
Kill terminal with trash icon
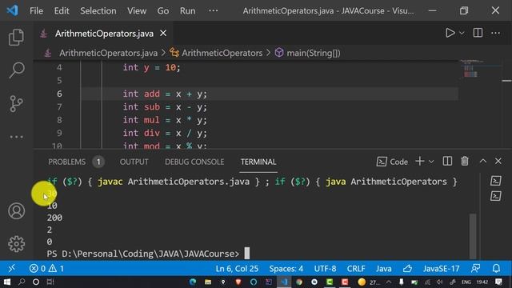(465, 161)
